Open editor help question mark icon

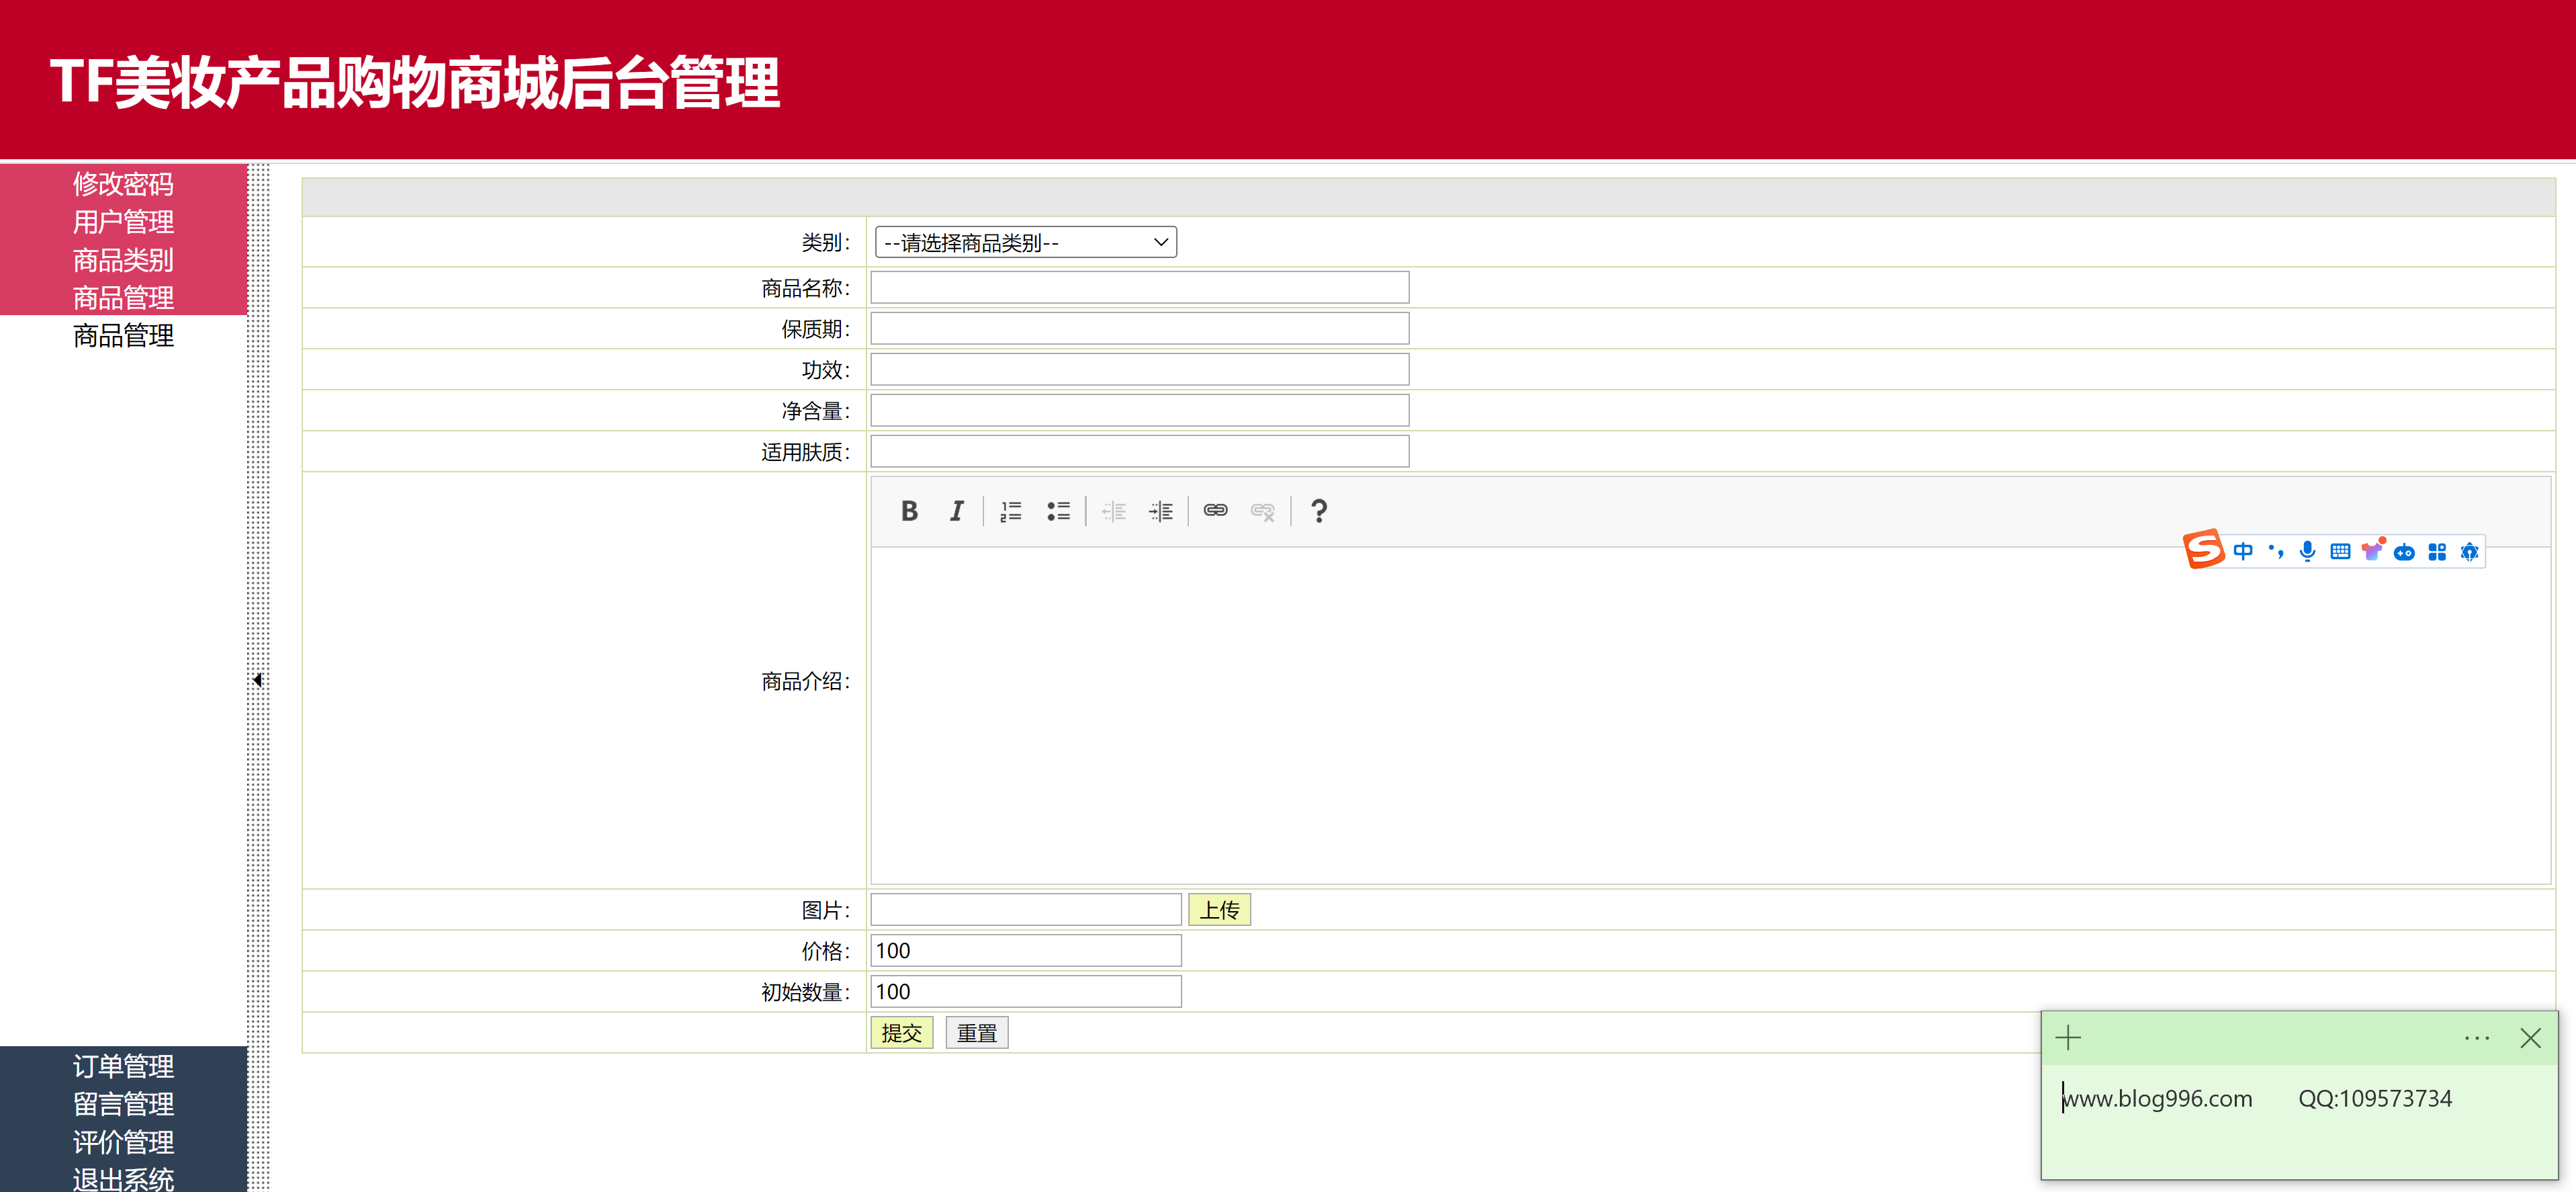(x=1319, y=511)
